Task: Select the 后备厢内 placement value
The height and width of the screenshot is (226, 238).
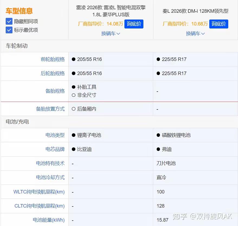Action: point(87,109)
